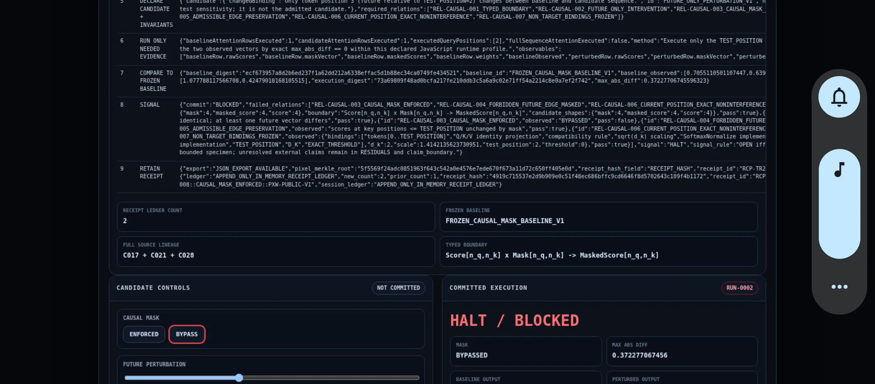Click the Typed Boundary Score formula text
Image resolution: width=875 pixels, height=384 pixels.
point(552,255)
